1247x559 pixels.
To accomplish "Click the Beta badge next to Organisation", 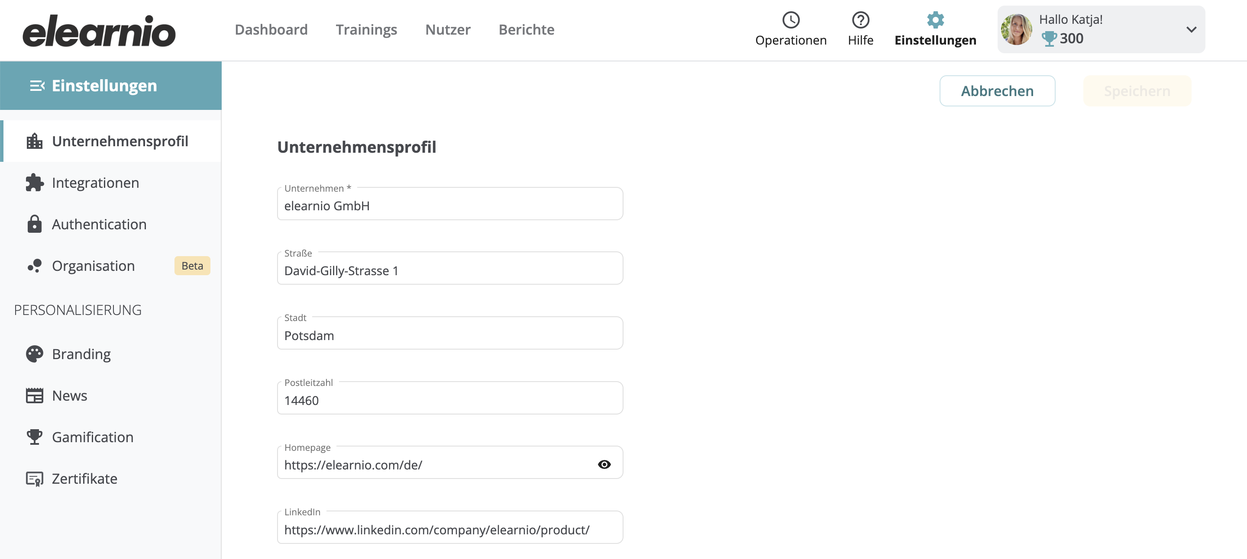I will (192, 266).
